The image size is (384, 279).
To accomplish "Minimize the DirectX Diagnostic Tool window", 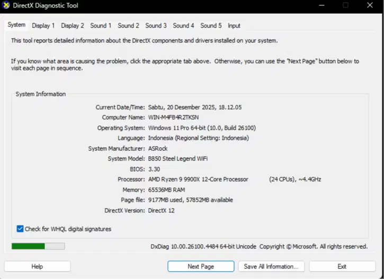I will 322,5.
